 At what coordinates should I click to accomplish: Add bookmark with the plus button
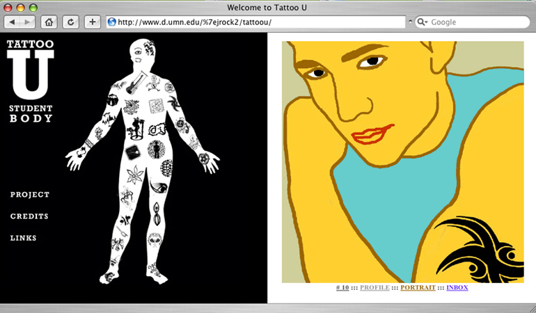coord(93,22)
